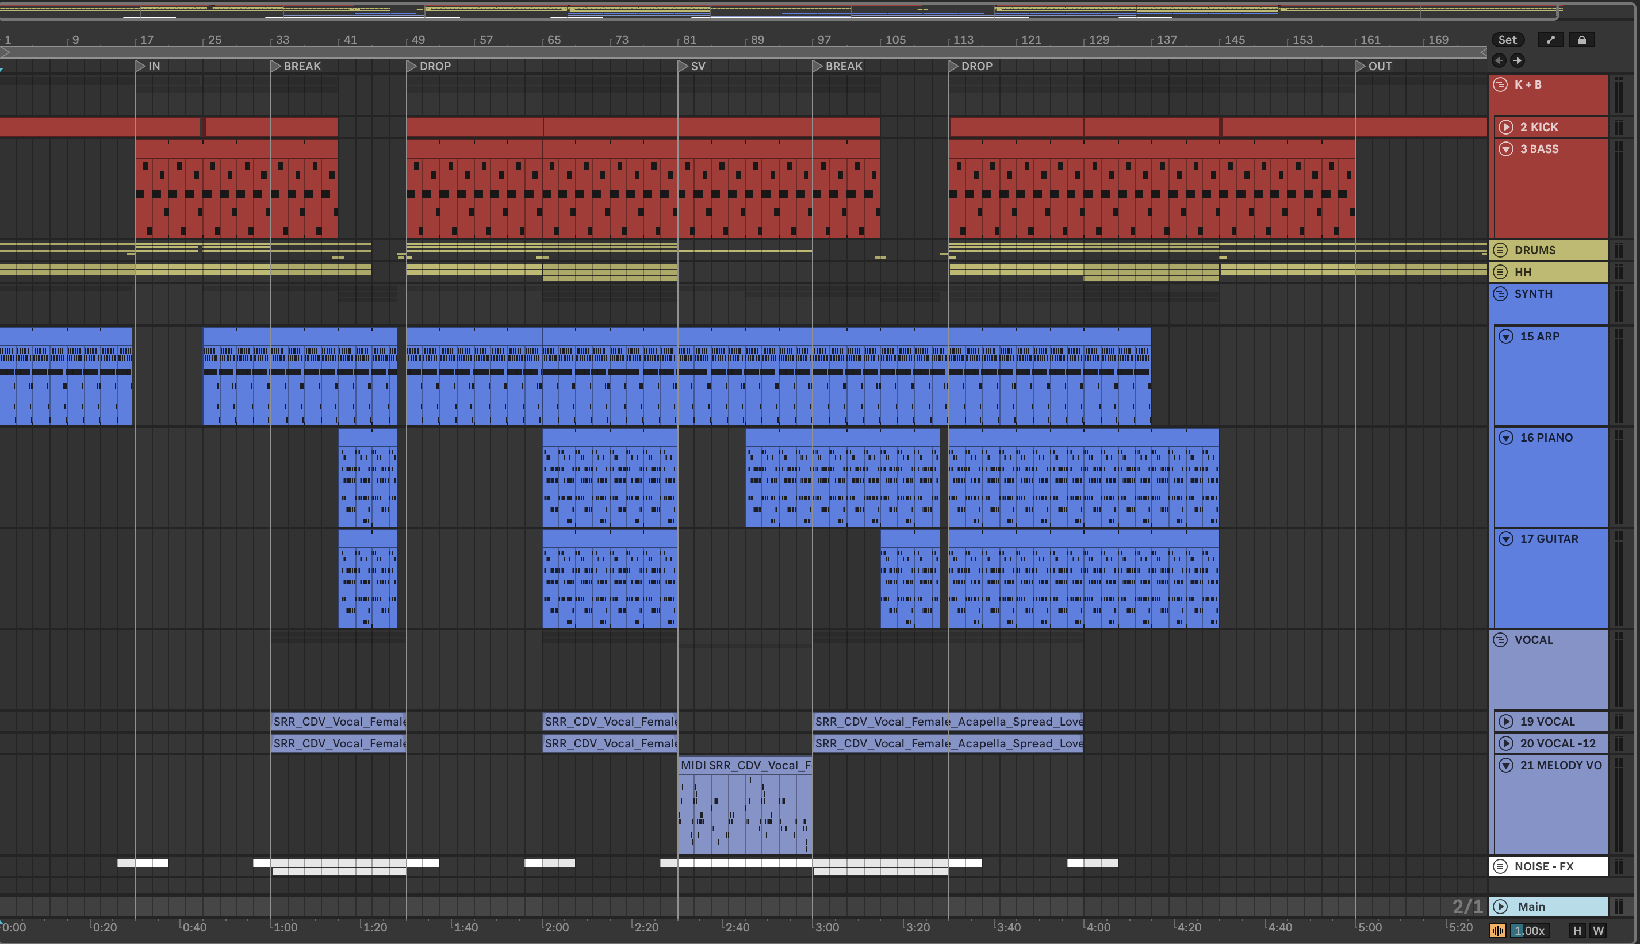Click the H height optimize button
The height and width of the screenshot is (944, 1640).
coord(1577,931)
